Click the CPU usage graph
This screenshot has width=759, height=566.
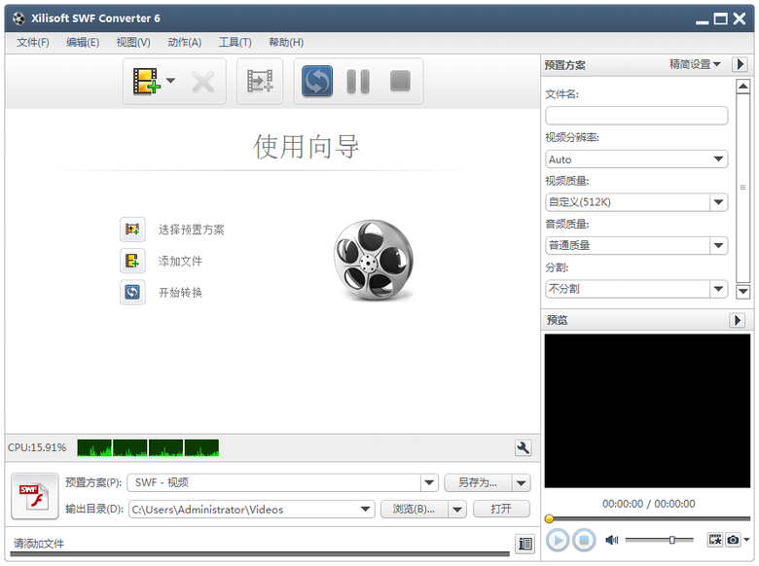pyautogui.click(x=148, y=448)
